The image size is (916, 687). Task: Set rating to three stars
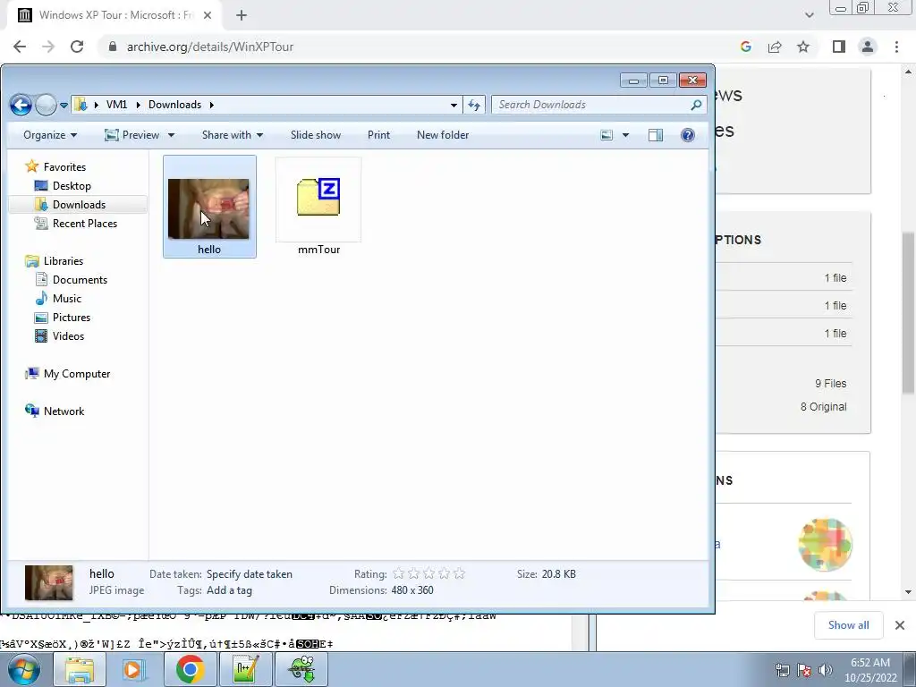(x=428, y=573)
